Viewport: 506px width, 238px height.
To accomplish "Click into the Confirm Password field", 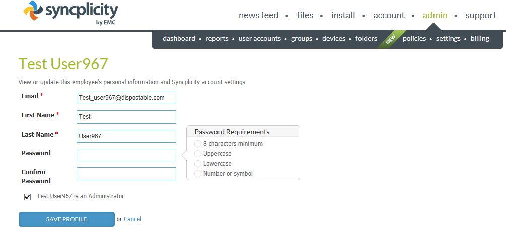I will (126, 174).
